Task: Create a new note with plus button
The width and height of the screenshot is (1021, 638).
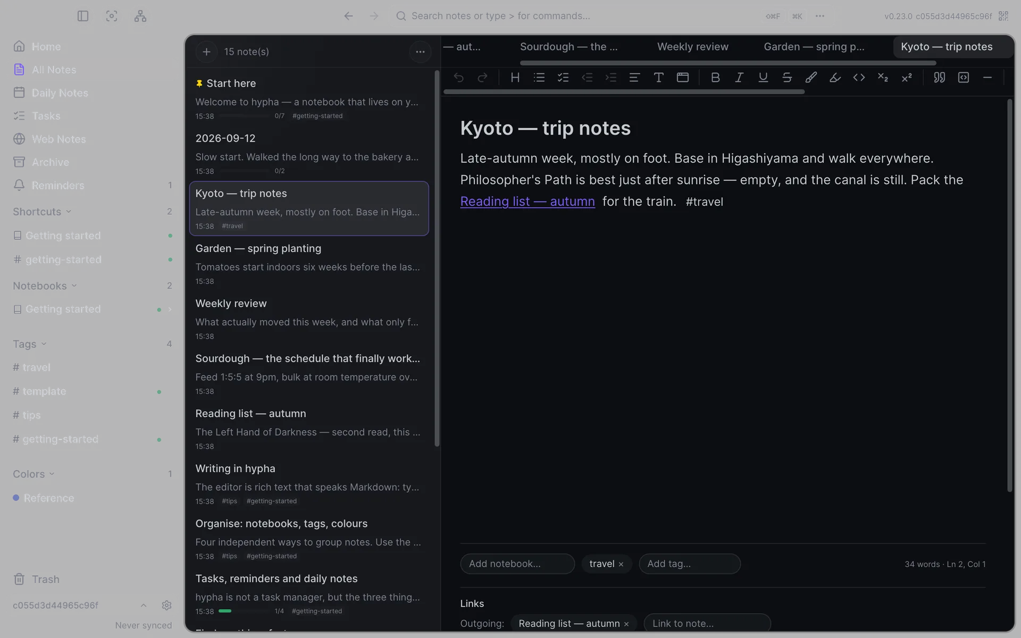Action: [207, 52]
